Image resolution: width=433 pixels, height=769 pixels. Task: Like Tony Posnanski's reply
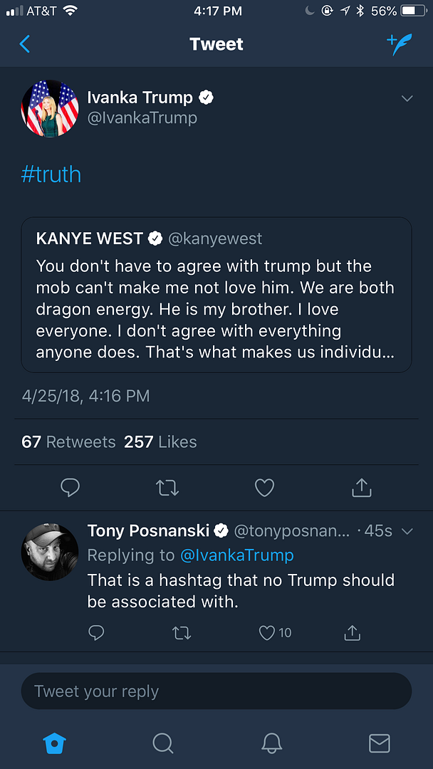click(x=267, y=632)
